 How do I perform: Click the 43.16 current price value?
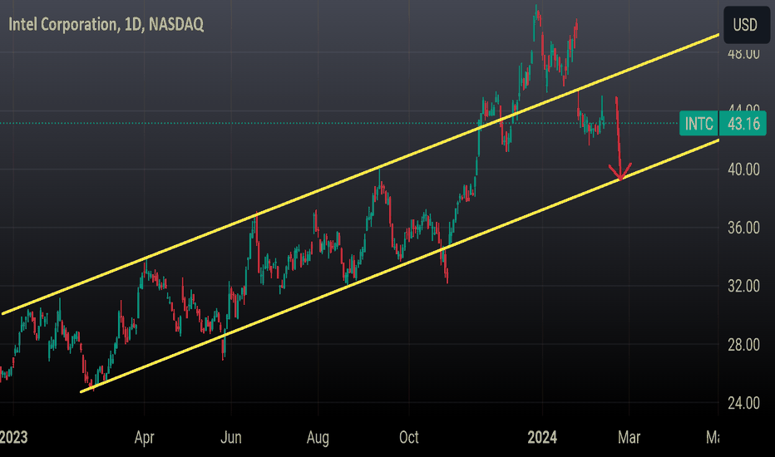coord(743,124)
